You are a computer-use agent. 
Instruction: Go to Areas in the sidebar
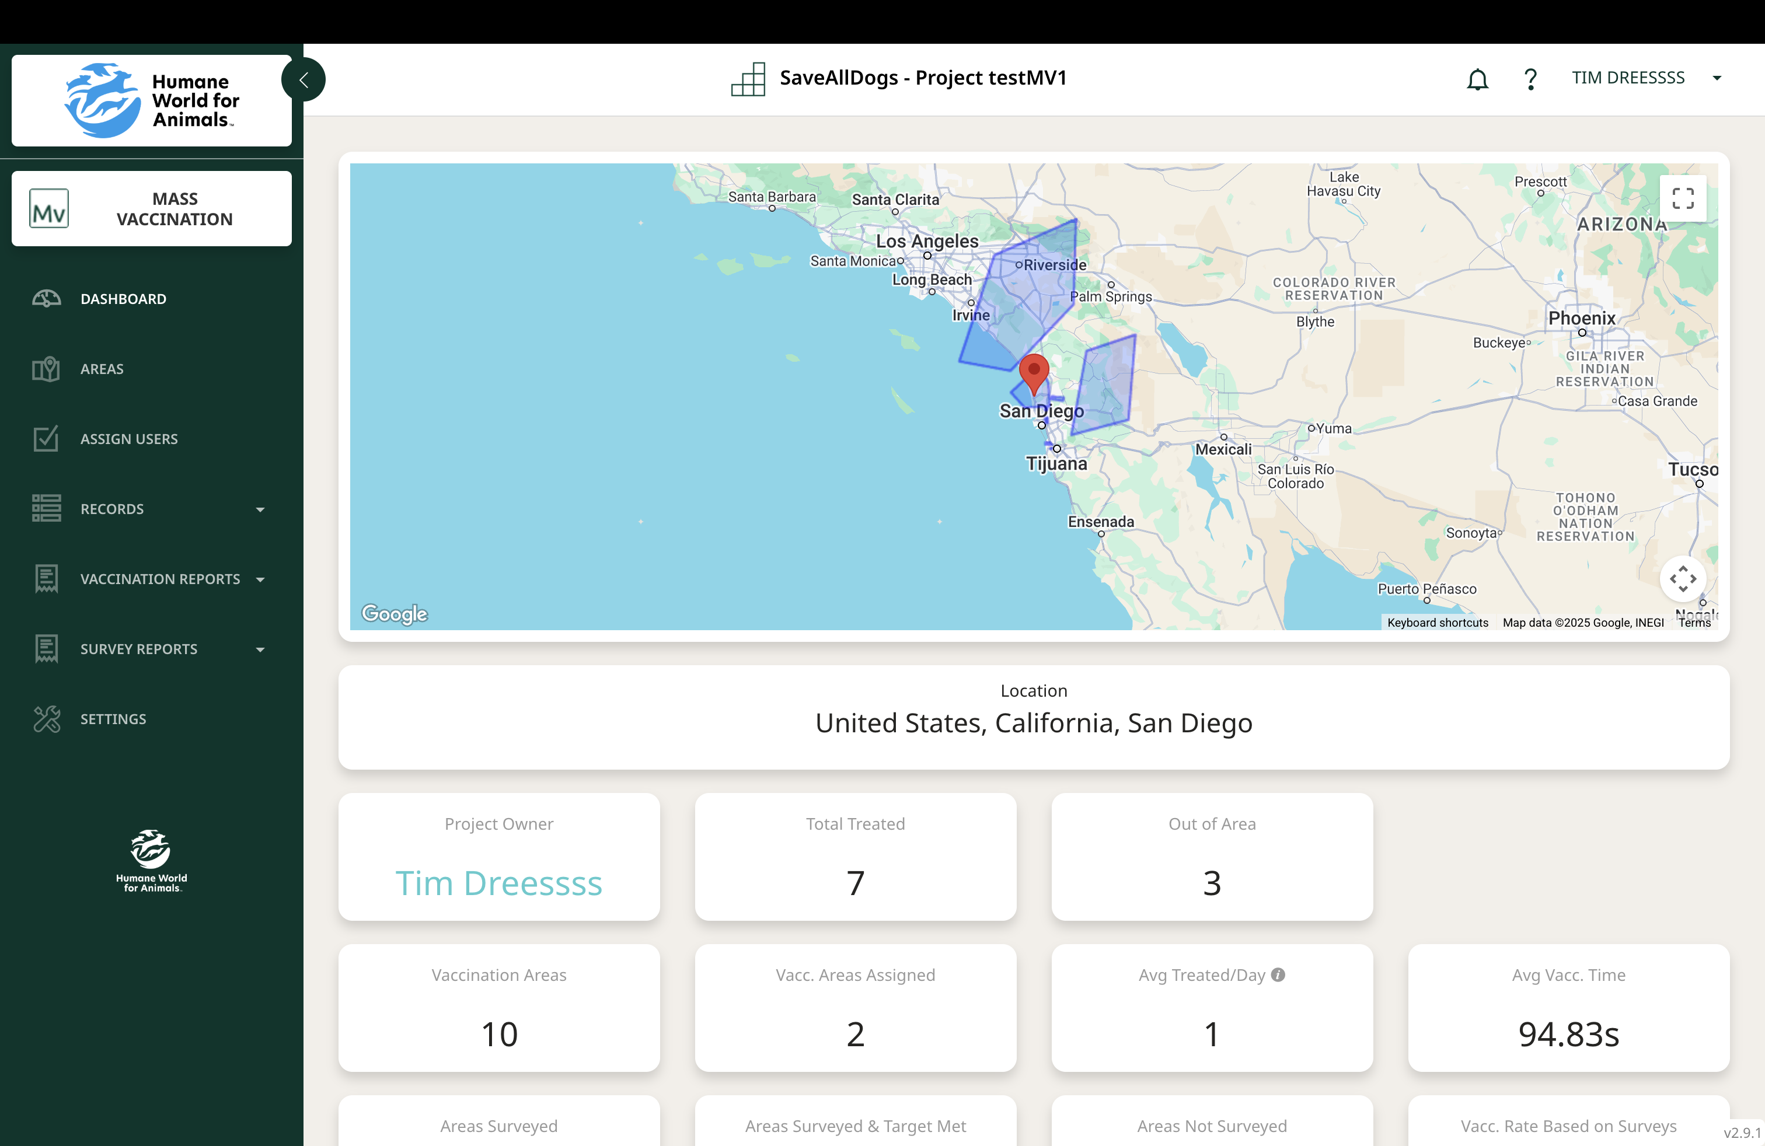point(102,369)
